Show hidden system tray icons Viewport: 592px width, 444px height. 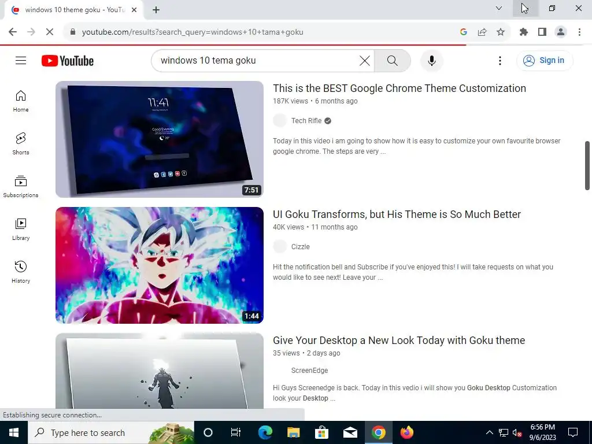click(x=489, y=432)
